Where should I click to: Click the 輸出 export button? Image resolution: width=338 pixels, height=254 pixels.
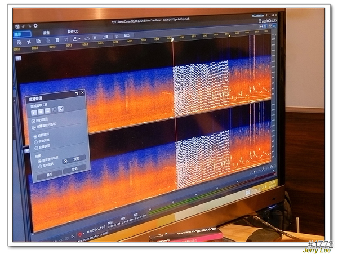124,36
